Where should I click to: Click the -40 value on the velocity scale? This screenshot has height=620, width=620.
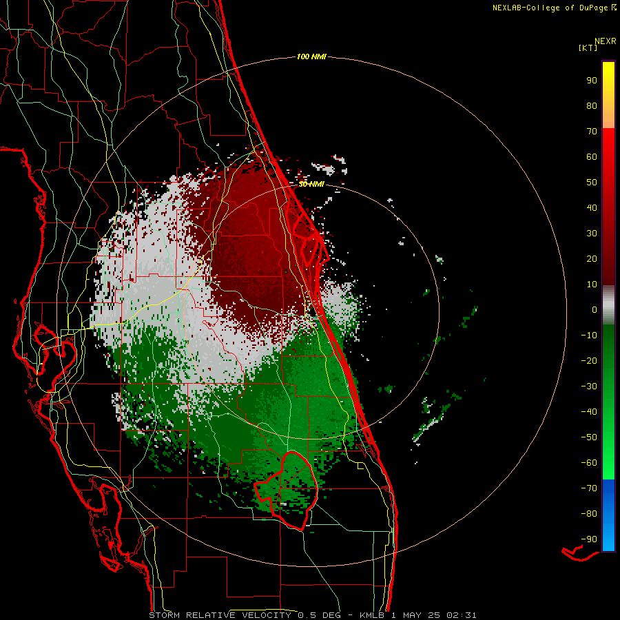[x=589, y=412]
